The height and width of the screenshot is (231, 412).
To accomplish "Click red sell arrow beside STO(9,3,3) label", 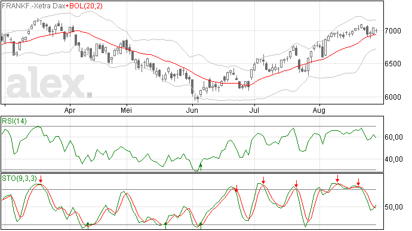I will pyautogui.click(x=41, y=179).
